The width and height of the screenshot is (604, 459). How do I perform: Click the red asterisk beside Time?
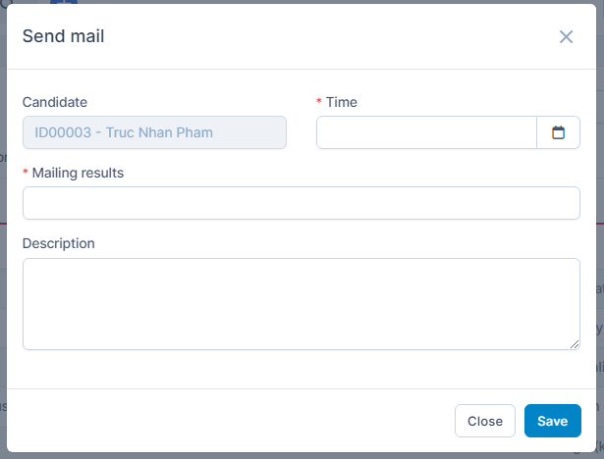(x=319, y=102)
